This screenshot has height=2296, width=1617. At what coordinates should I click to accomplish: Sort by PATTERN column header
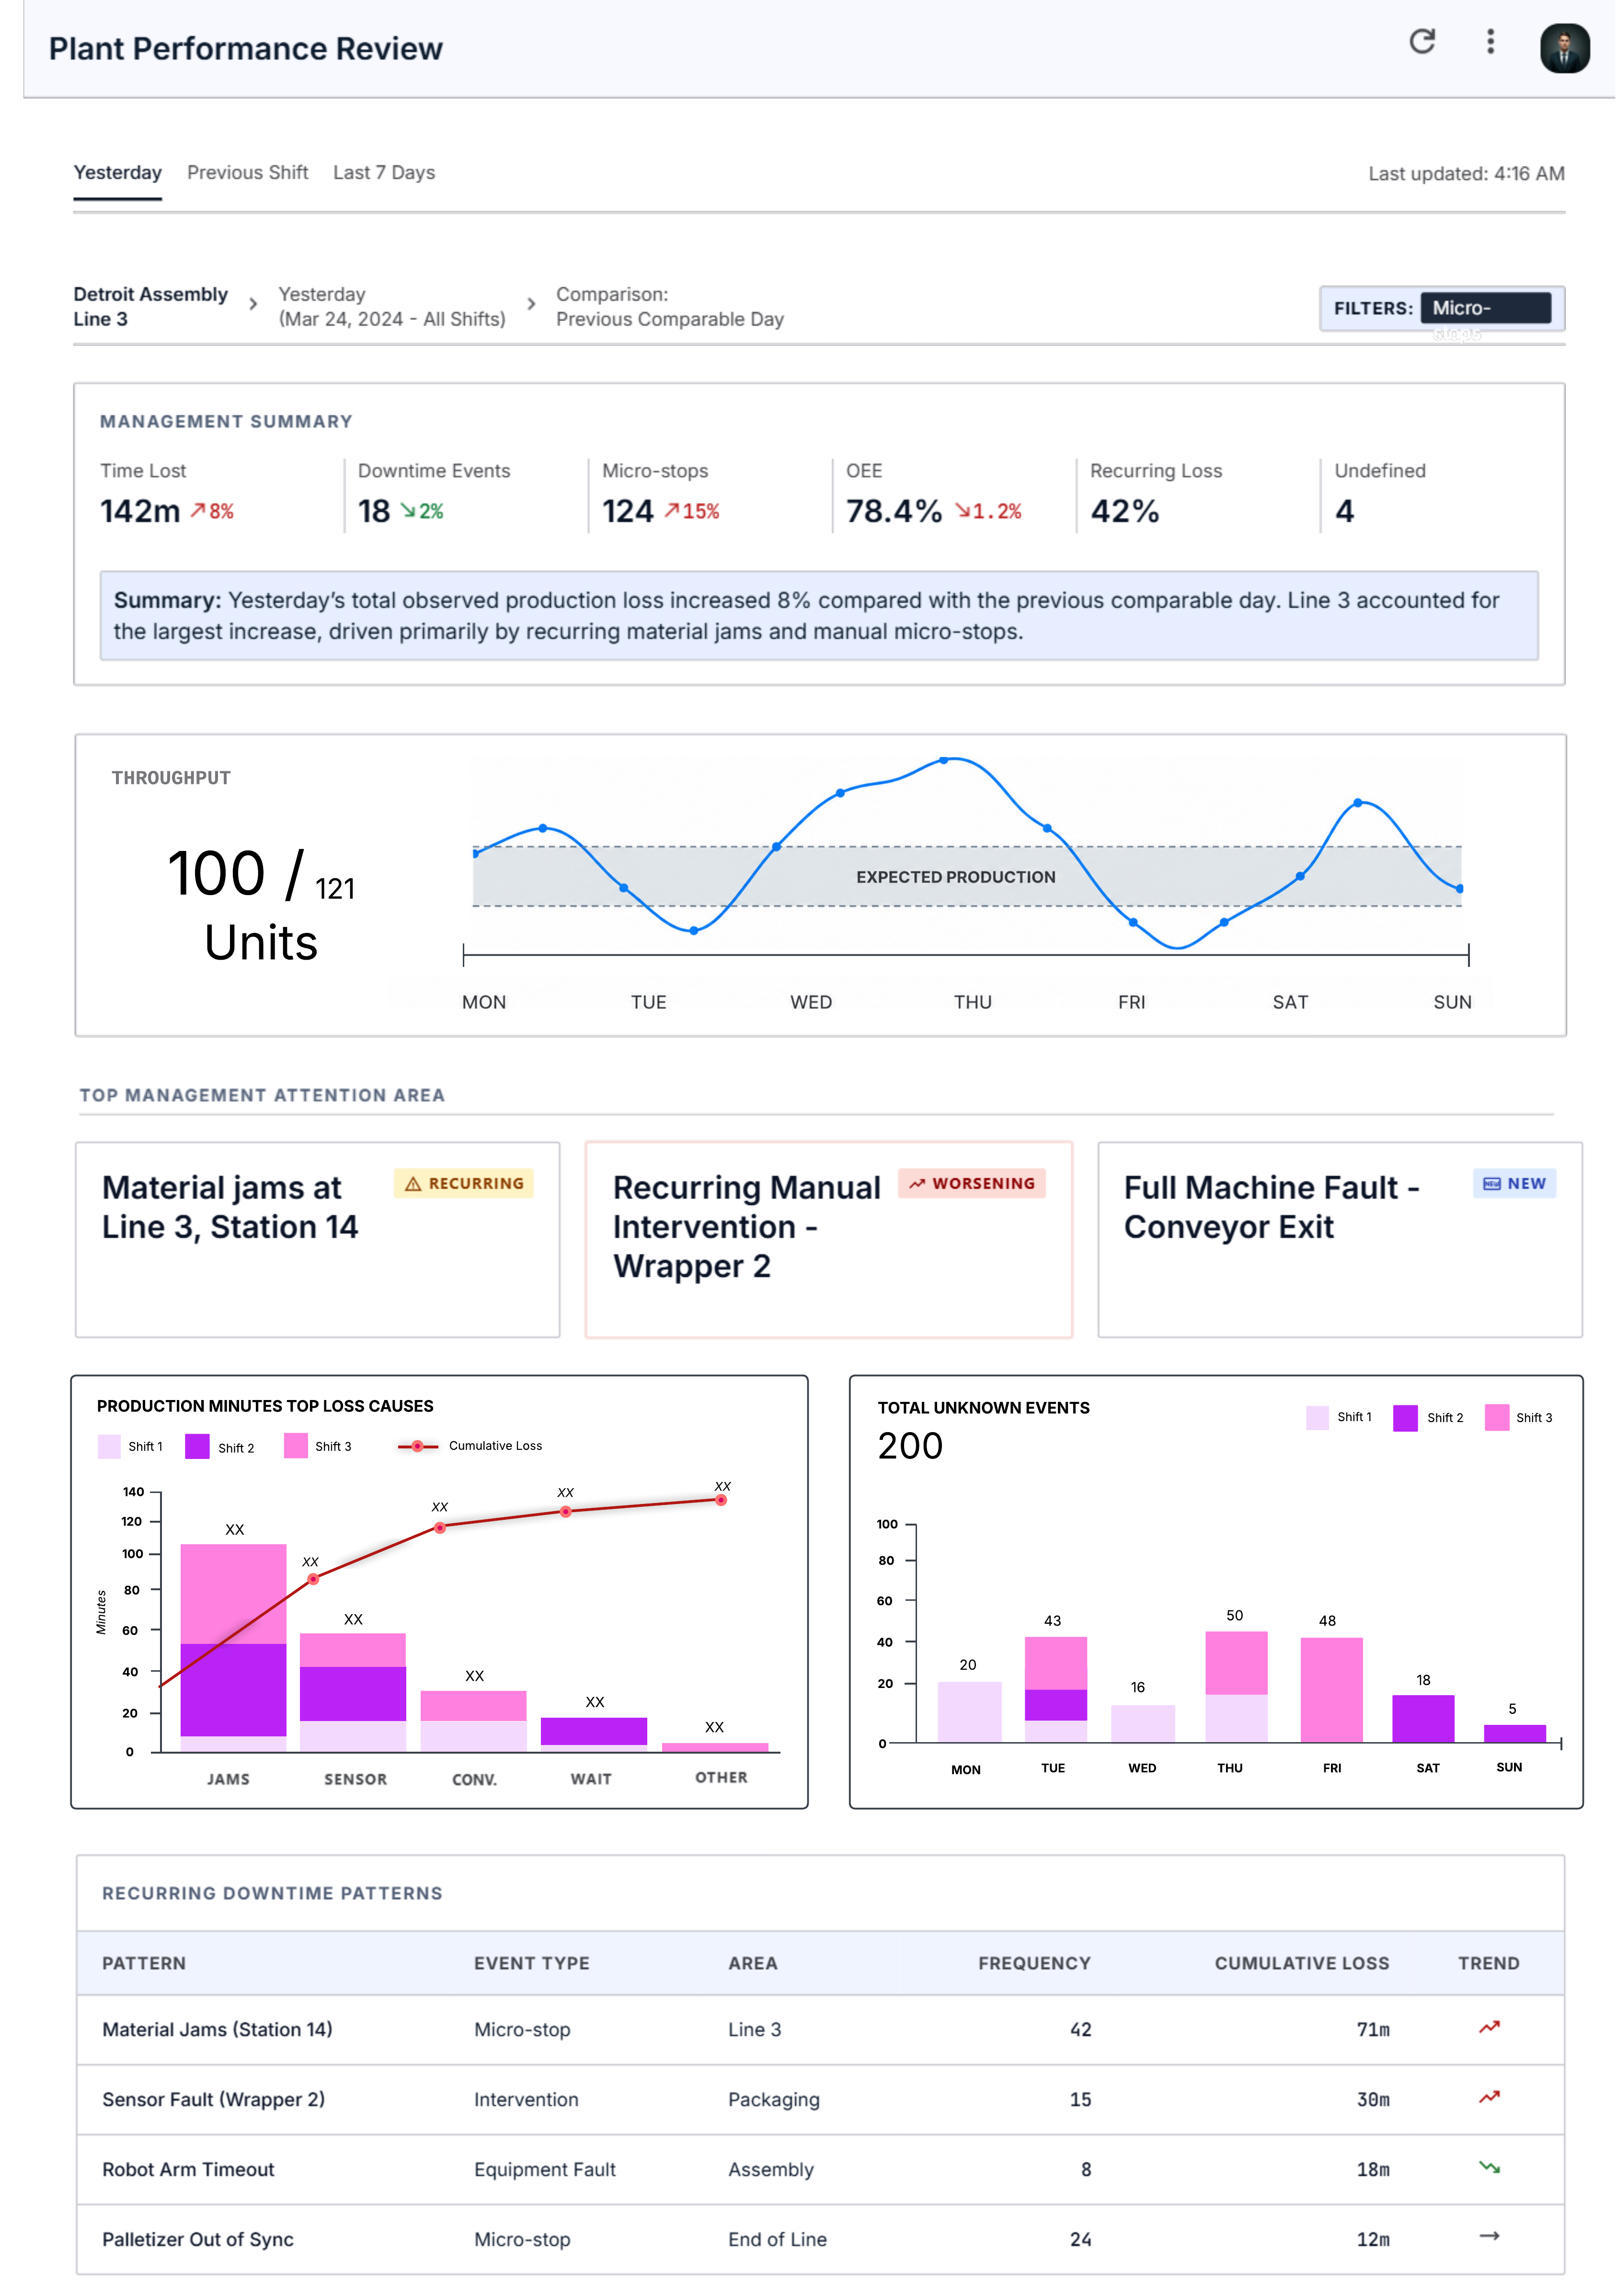coord(144,1963)
